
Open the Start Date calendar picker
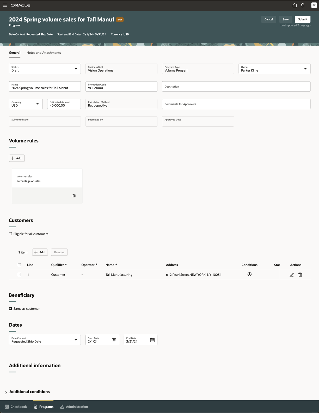[114, 340]
